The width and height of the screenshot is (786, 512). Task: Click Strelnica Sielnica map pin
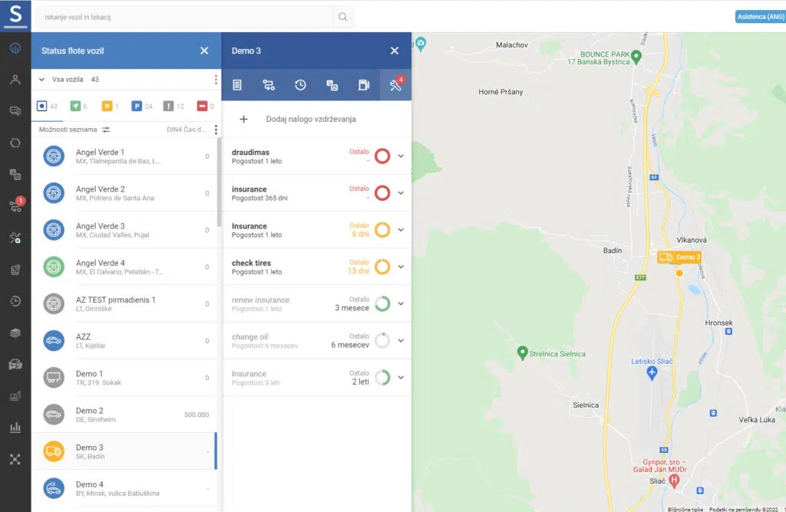522,353
